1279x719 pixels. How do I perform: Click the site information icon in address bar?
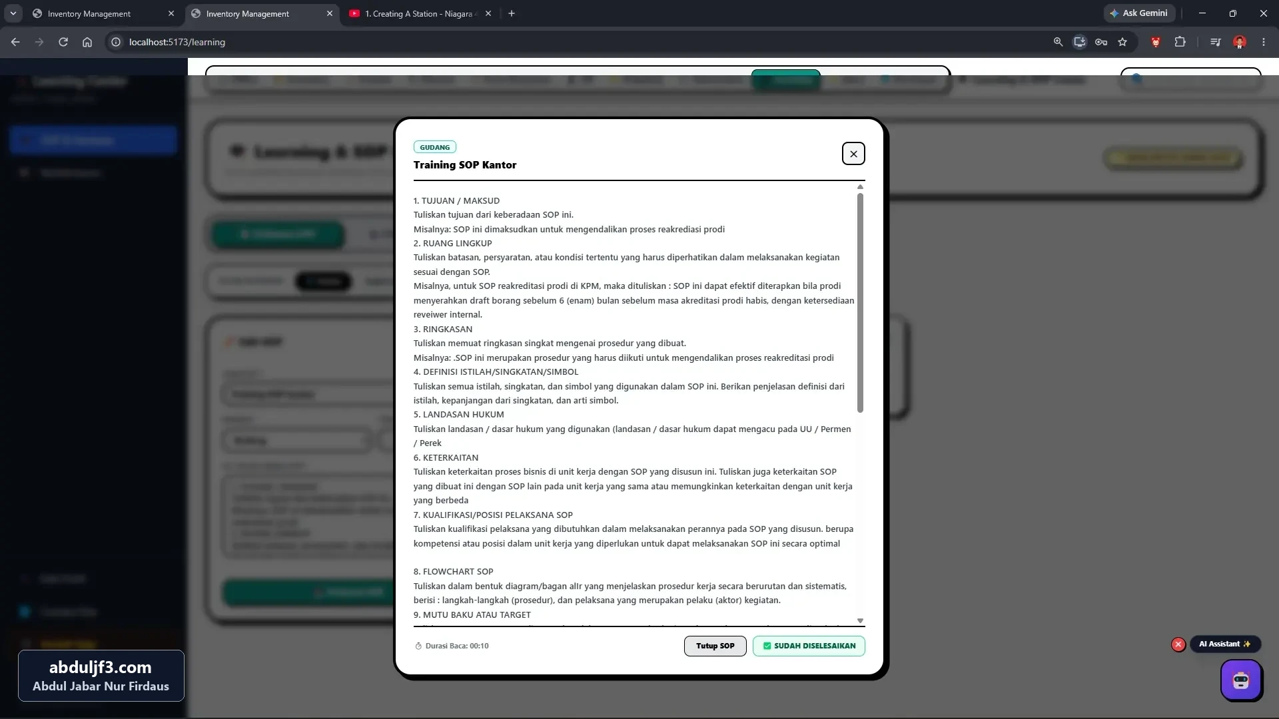pyautogui.click(x=116, y=42)
